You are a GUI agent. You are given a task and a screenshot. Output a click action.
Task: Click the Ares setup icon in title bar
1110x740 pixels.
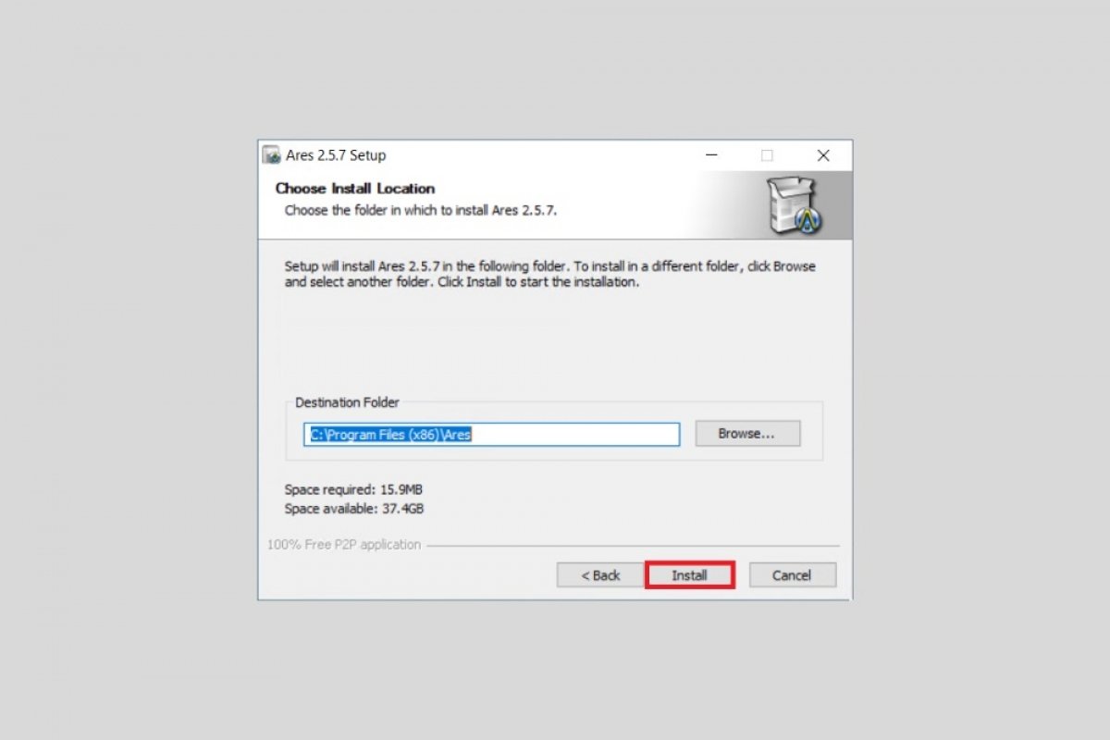coord(271,155)
